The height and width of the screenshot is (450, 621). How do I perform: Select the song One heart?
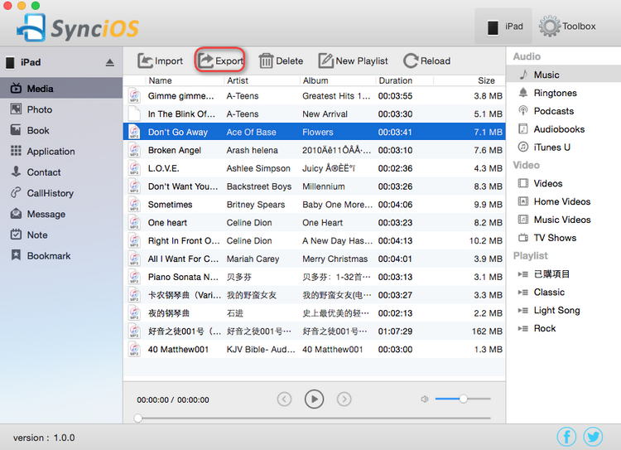[314, 223]
